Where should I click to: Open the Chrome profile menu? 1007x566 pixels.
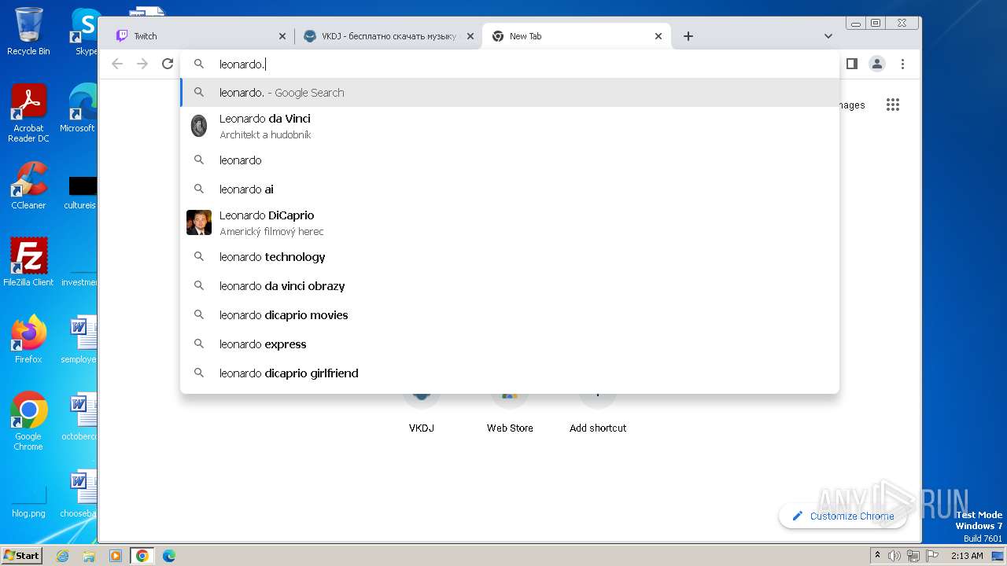877,64
